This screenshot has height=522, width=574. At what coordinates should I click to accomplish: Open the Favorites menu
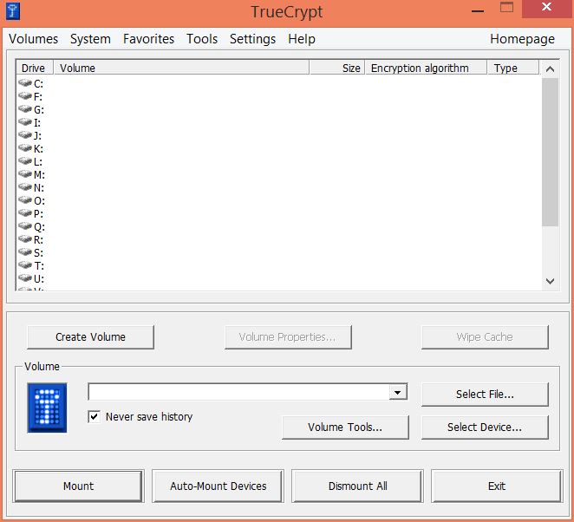tap(148, 39)
